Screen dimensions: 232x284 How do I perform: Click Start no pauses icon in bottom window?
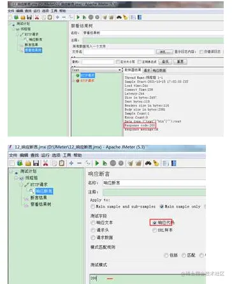(105, 163)
